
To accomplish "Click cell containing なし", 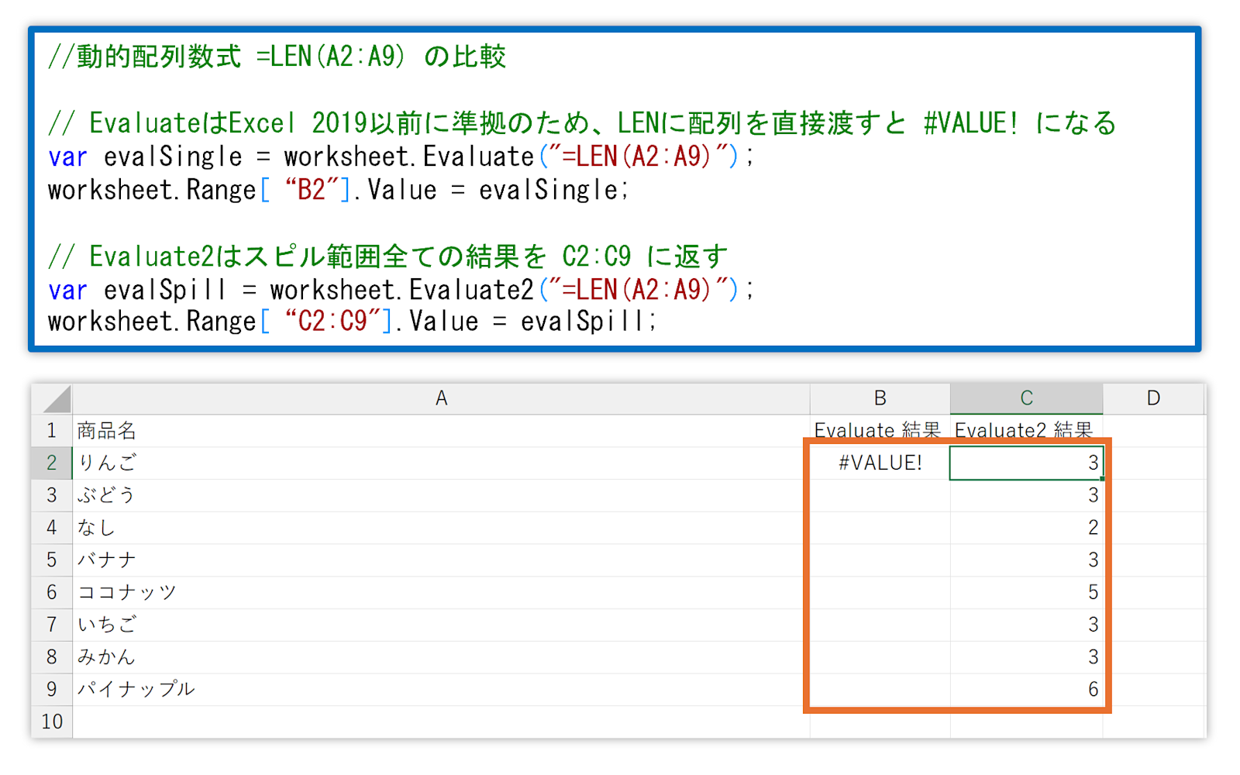I will pos(441,528).
